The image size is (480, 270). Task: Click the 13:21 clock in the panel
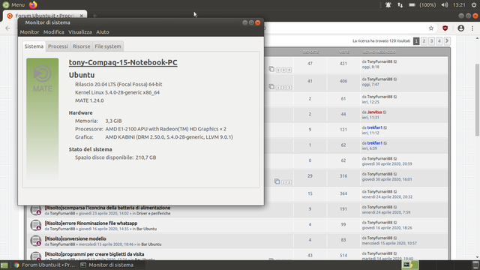tap(459, 5)
